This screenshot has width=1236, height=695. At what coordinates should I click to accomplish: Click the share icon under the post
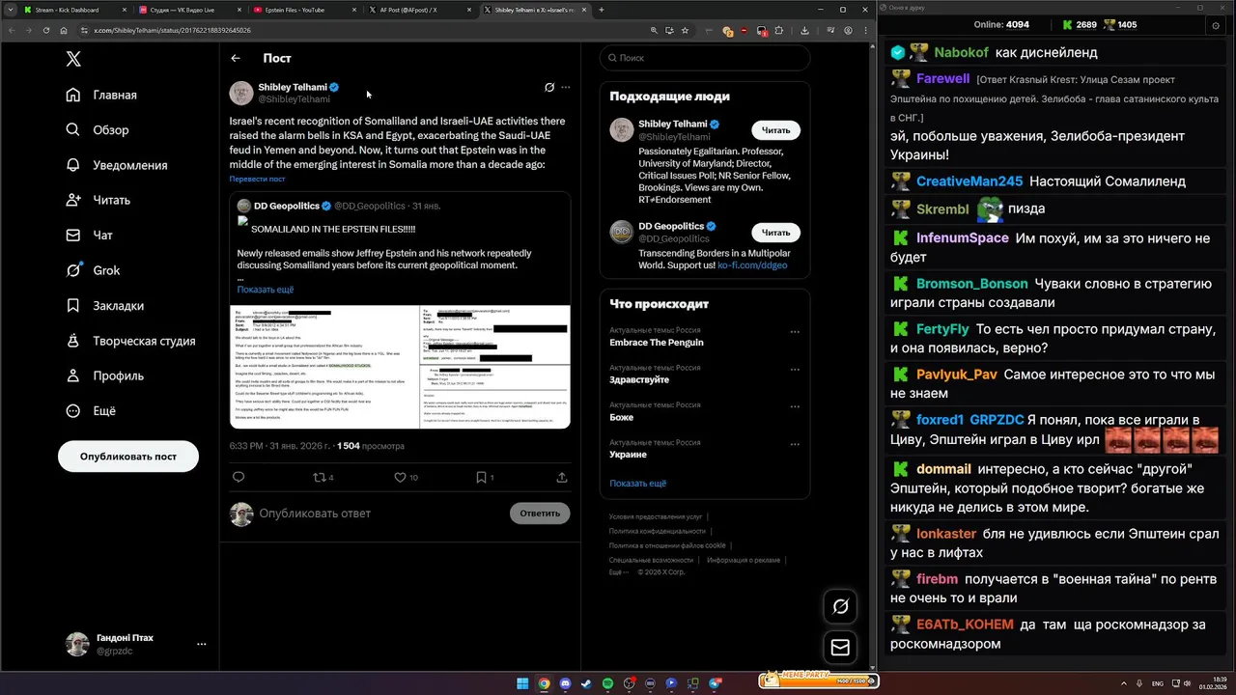point(562,477)
